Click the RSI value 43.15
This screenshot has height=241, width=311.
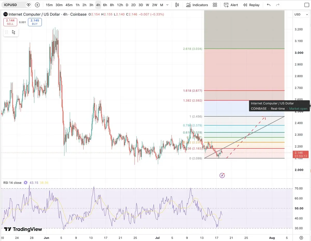[34, 183]
